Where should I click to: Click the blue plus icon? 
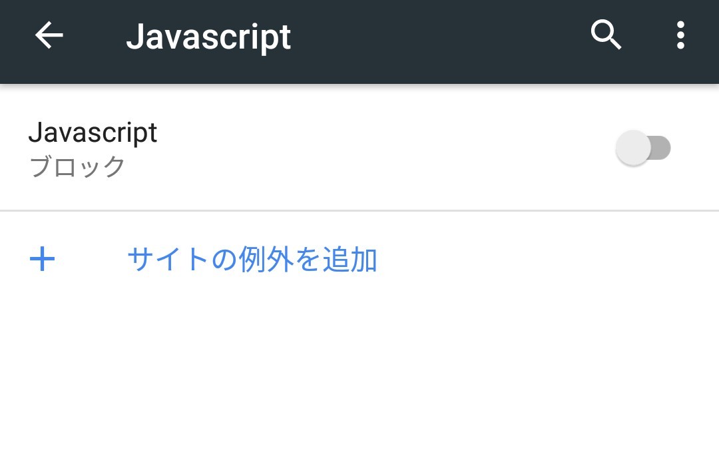(x=43, y=259)
